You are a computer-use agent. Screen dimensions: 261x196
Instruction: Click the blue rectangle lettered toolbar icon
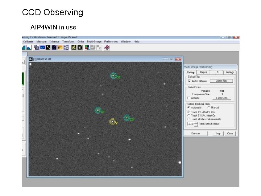(x=42, y=48)
